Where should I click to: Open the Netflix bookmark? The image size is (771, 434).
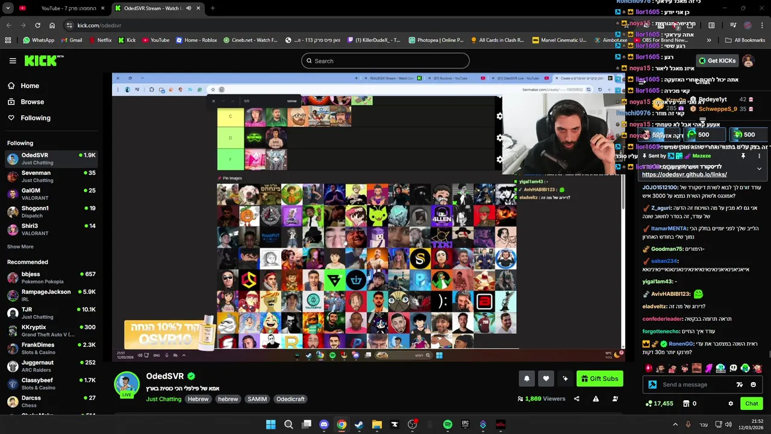coord(100,40)
